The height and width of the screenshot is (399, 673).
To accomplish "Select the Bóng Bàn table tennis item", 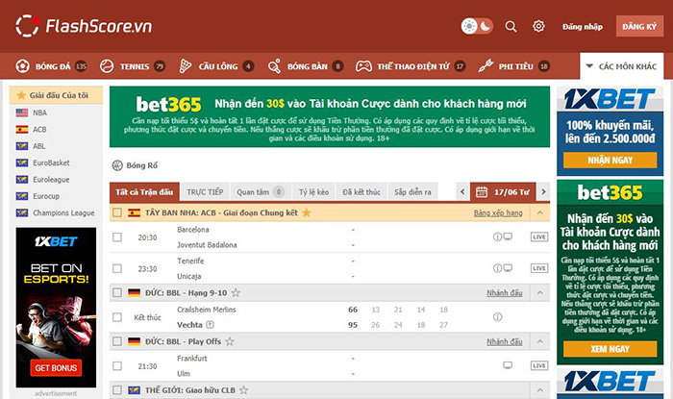I will 305,66.
